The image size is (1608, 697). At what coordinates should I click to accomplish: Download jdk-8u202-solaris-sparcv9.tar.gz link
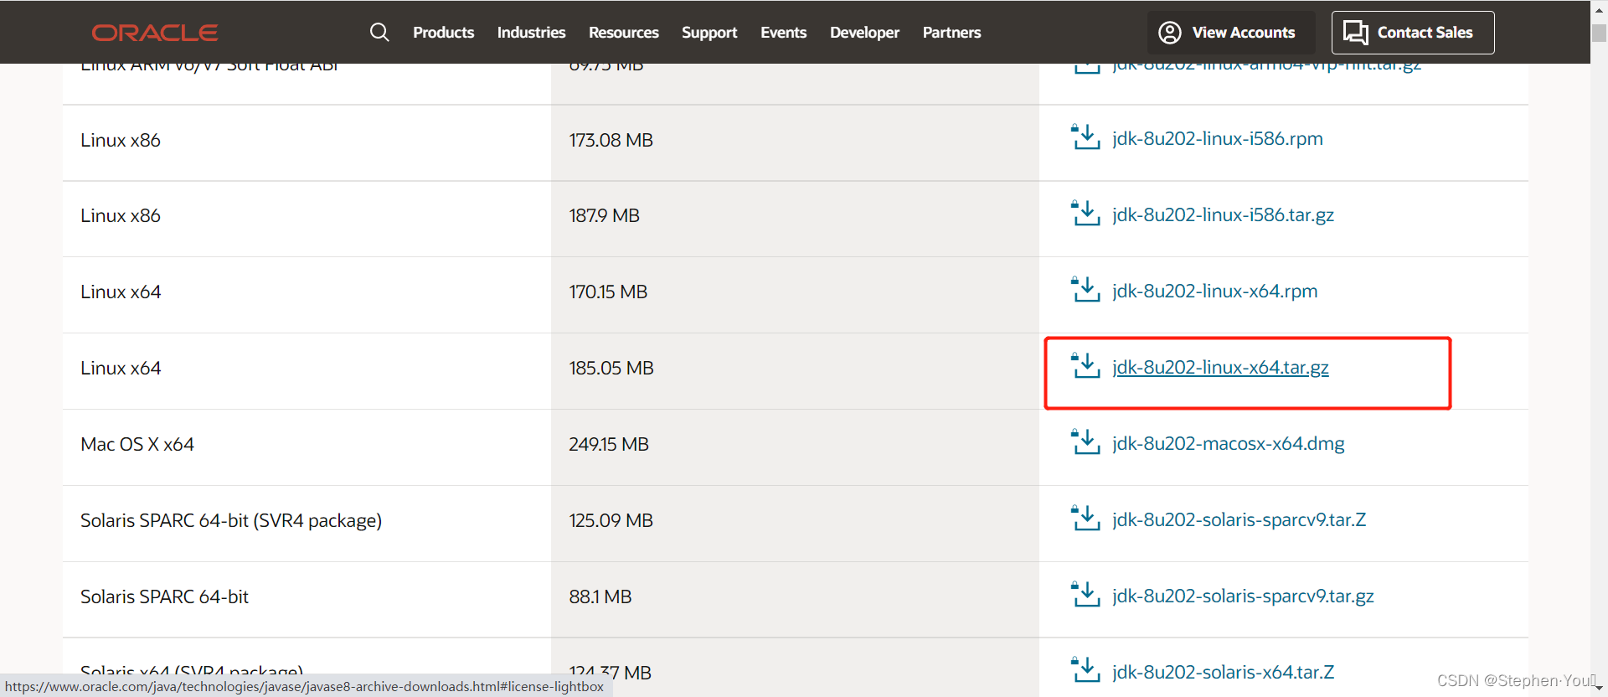tap(1243, 596)
